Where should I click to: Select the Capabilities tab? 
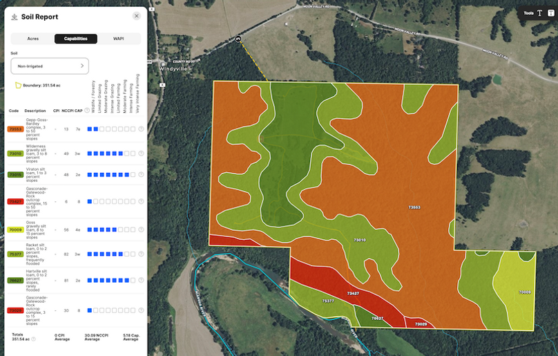coord(76,39)
